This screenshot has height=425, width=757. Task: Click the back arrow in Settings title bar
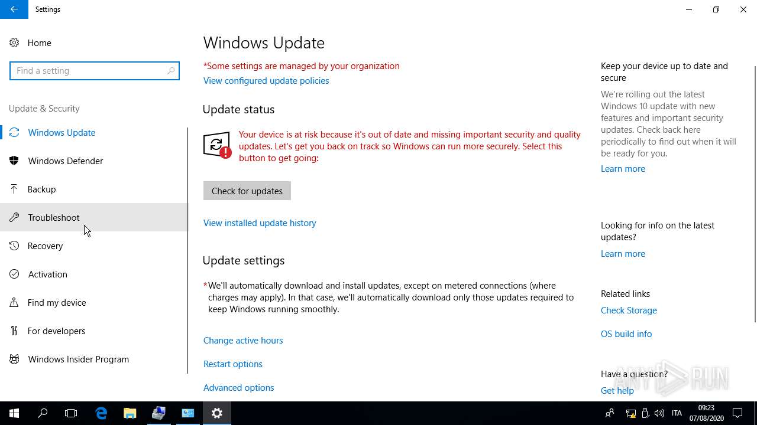(x=14, y=9)
